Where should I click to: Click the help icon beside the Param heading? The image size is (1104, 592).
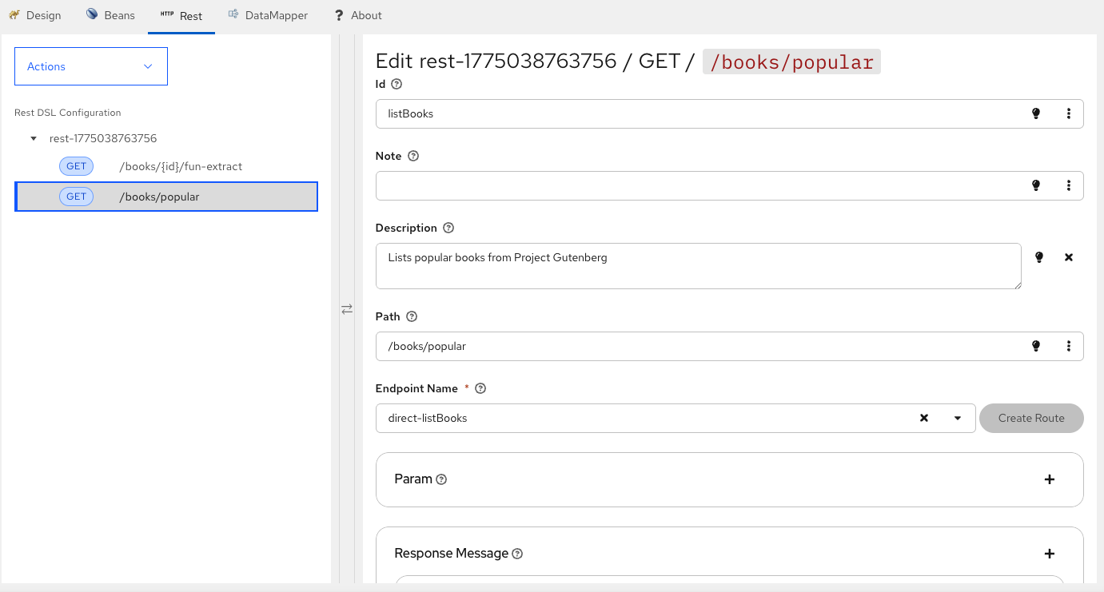[x=440, y=479]
